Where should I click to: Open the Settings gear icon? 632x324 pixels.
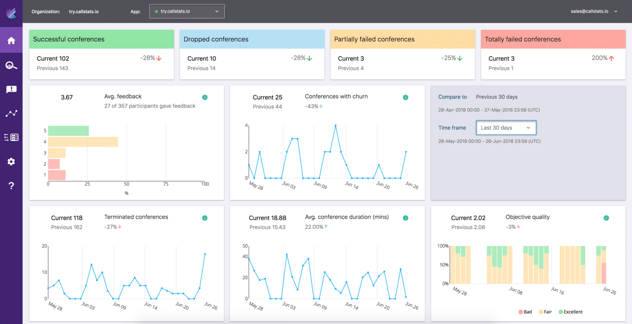coord(11,161)
